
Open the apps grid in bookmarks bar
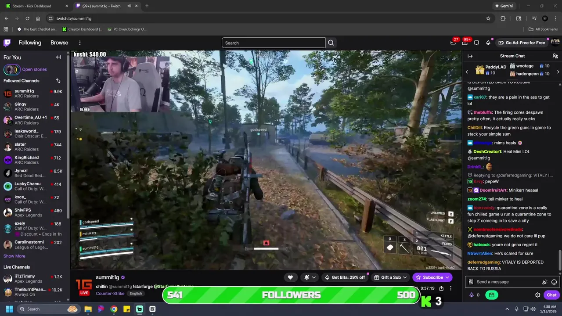[6, 29]
